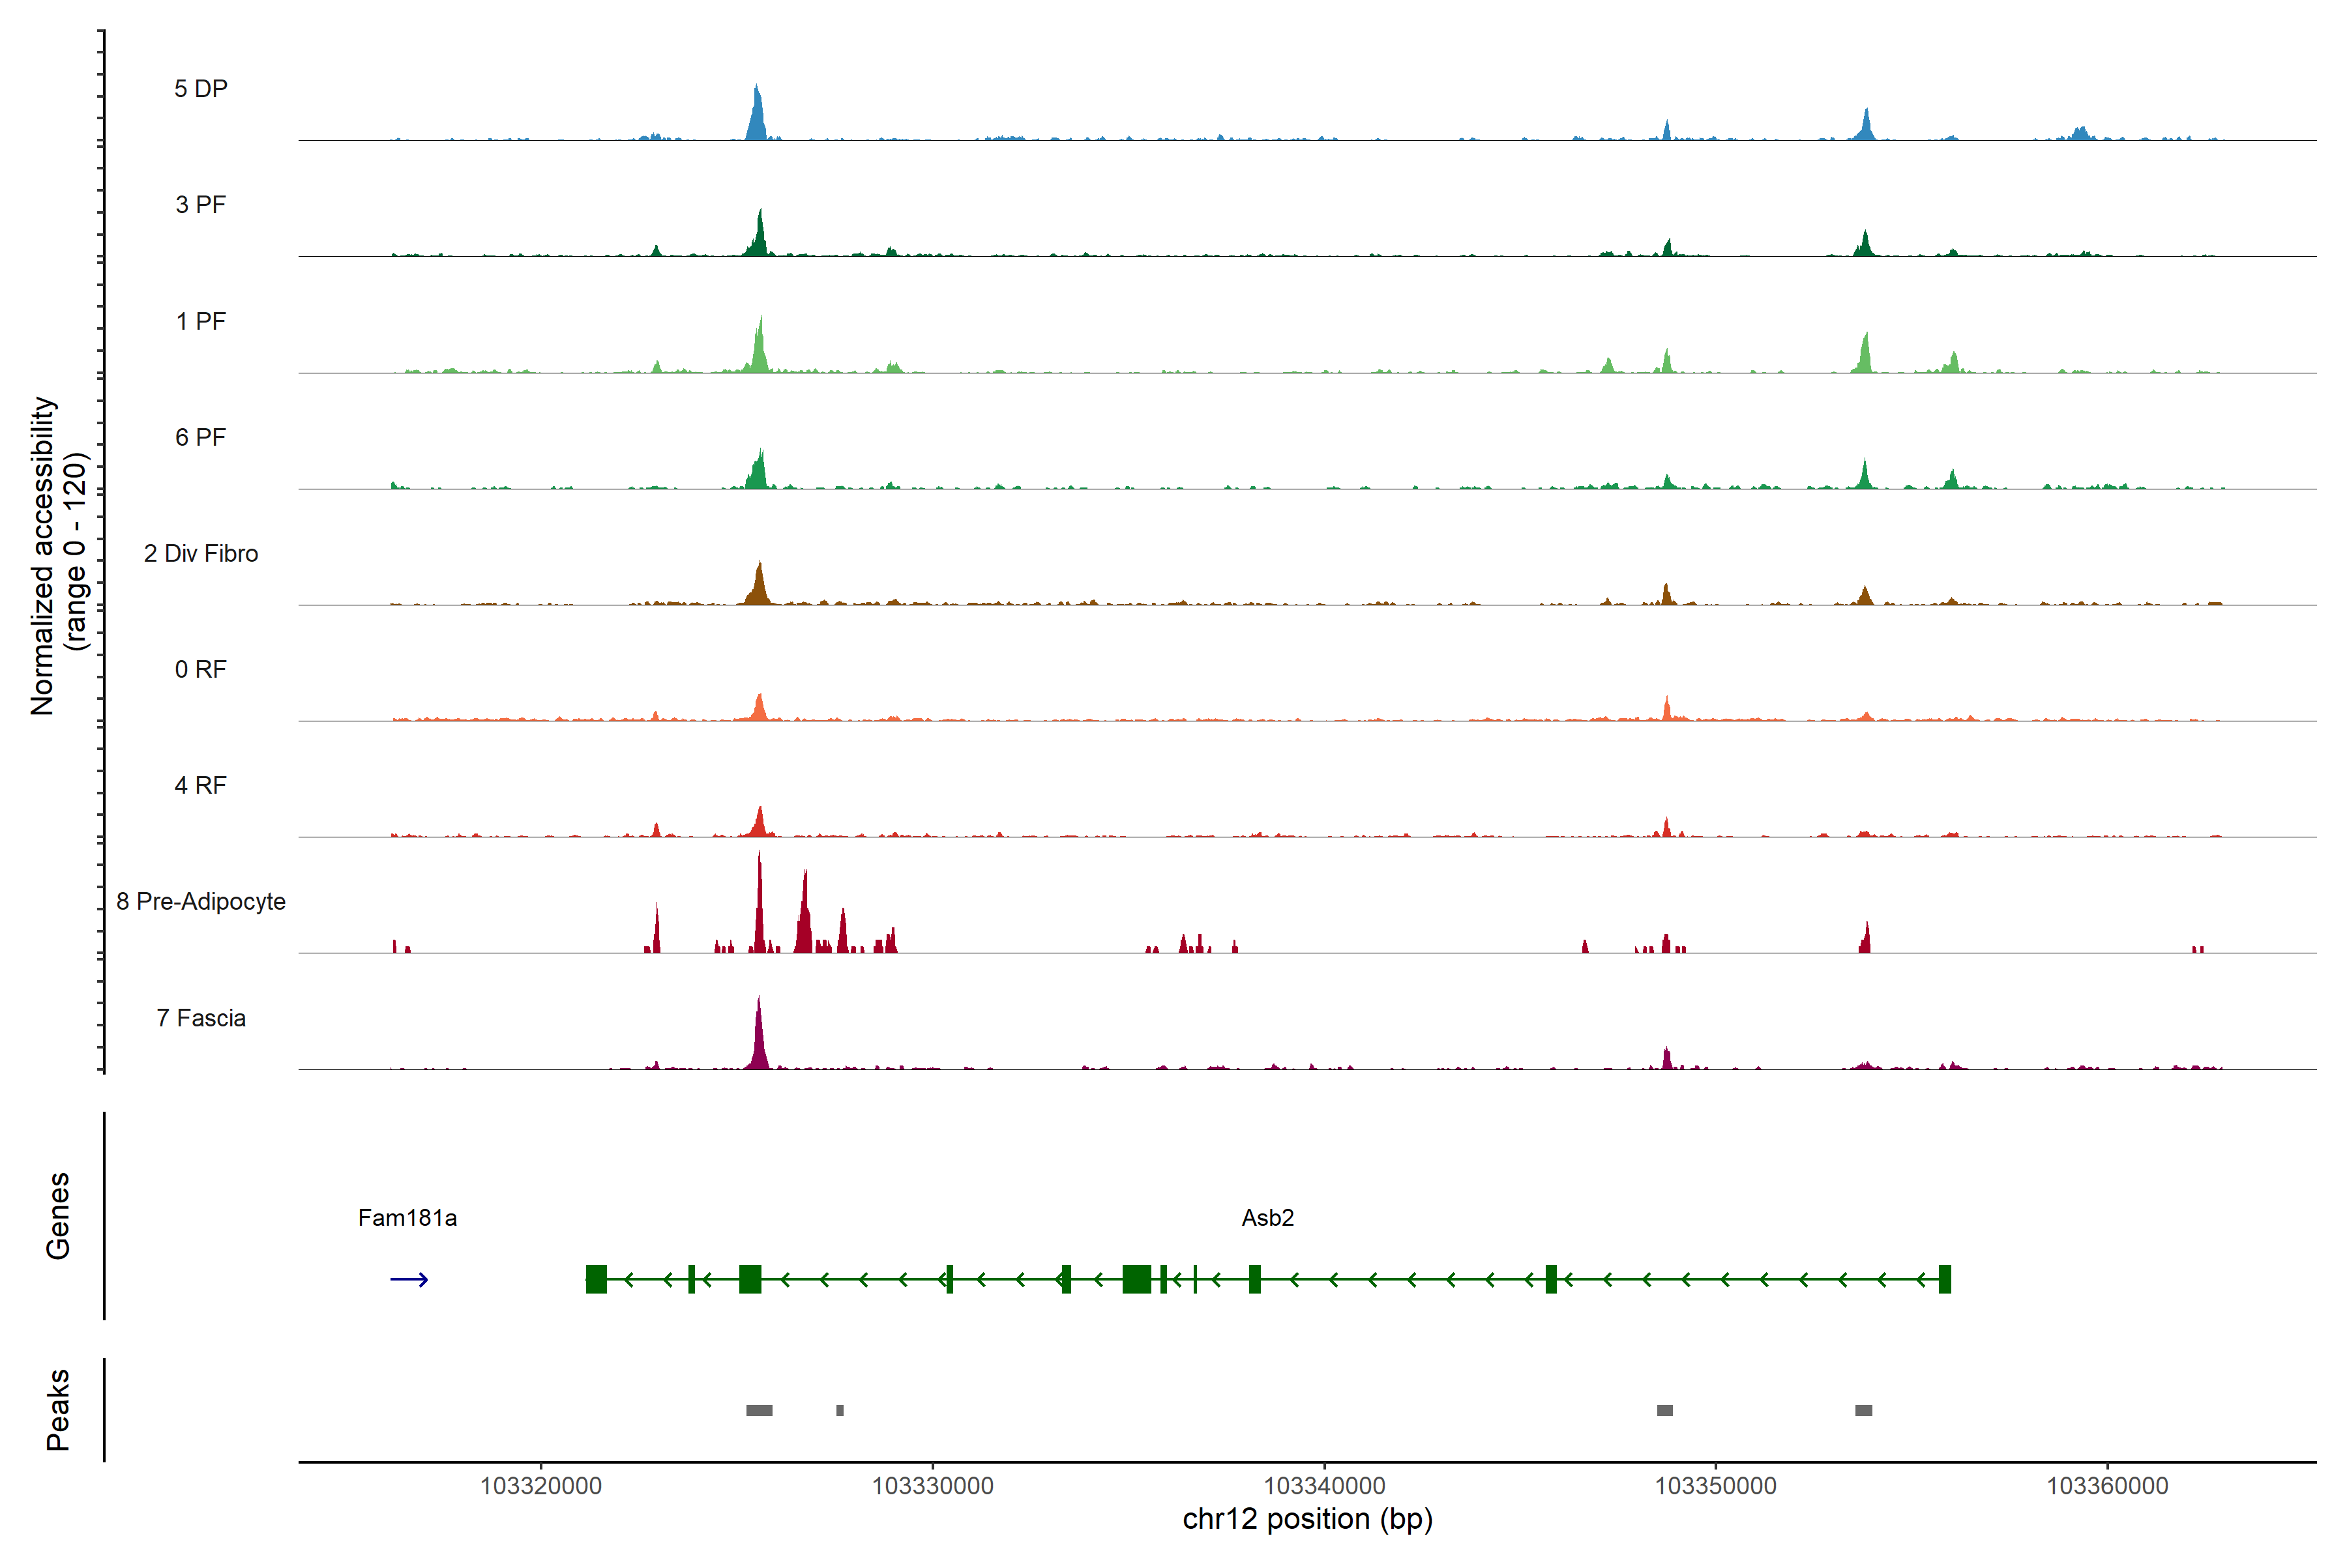This screenshot has height=1564, width=2347.
Task: Click the chr12 position axis title
Action: [1307, 1520]
